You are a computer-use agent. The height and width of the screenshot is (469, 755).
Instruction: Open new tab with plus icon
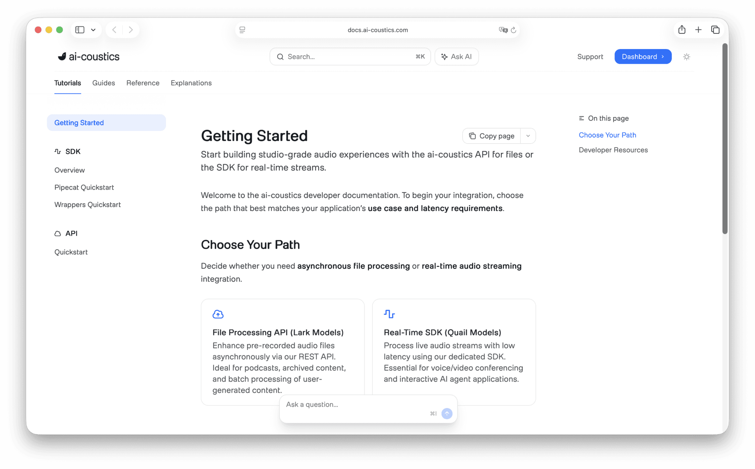[x=698, y=30]
